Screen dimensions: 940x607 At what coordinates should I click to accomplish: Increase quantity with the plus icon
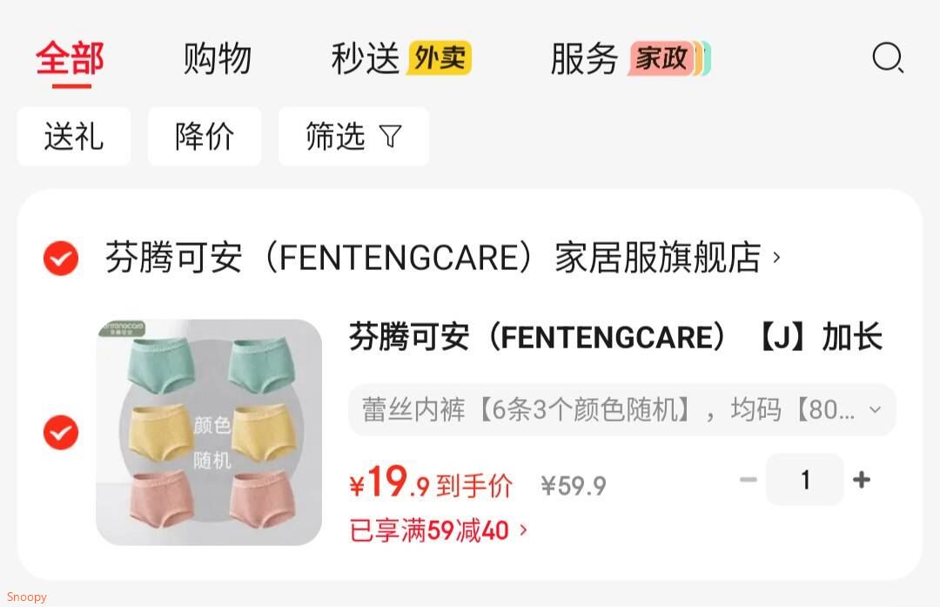862,479
